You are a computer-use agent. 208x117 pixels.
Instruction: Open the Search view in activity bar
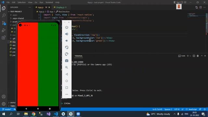[x=4, y=15]
